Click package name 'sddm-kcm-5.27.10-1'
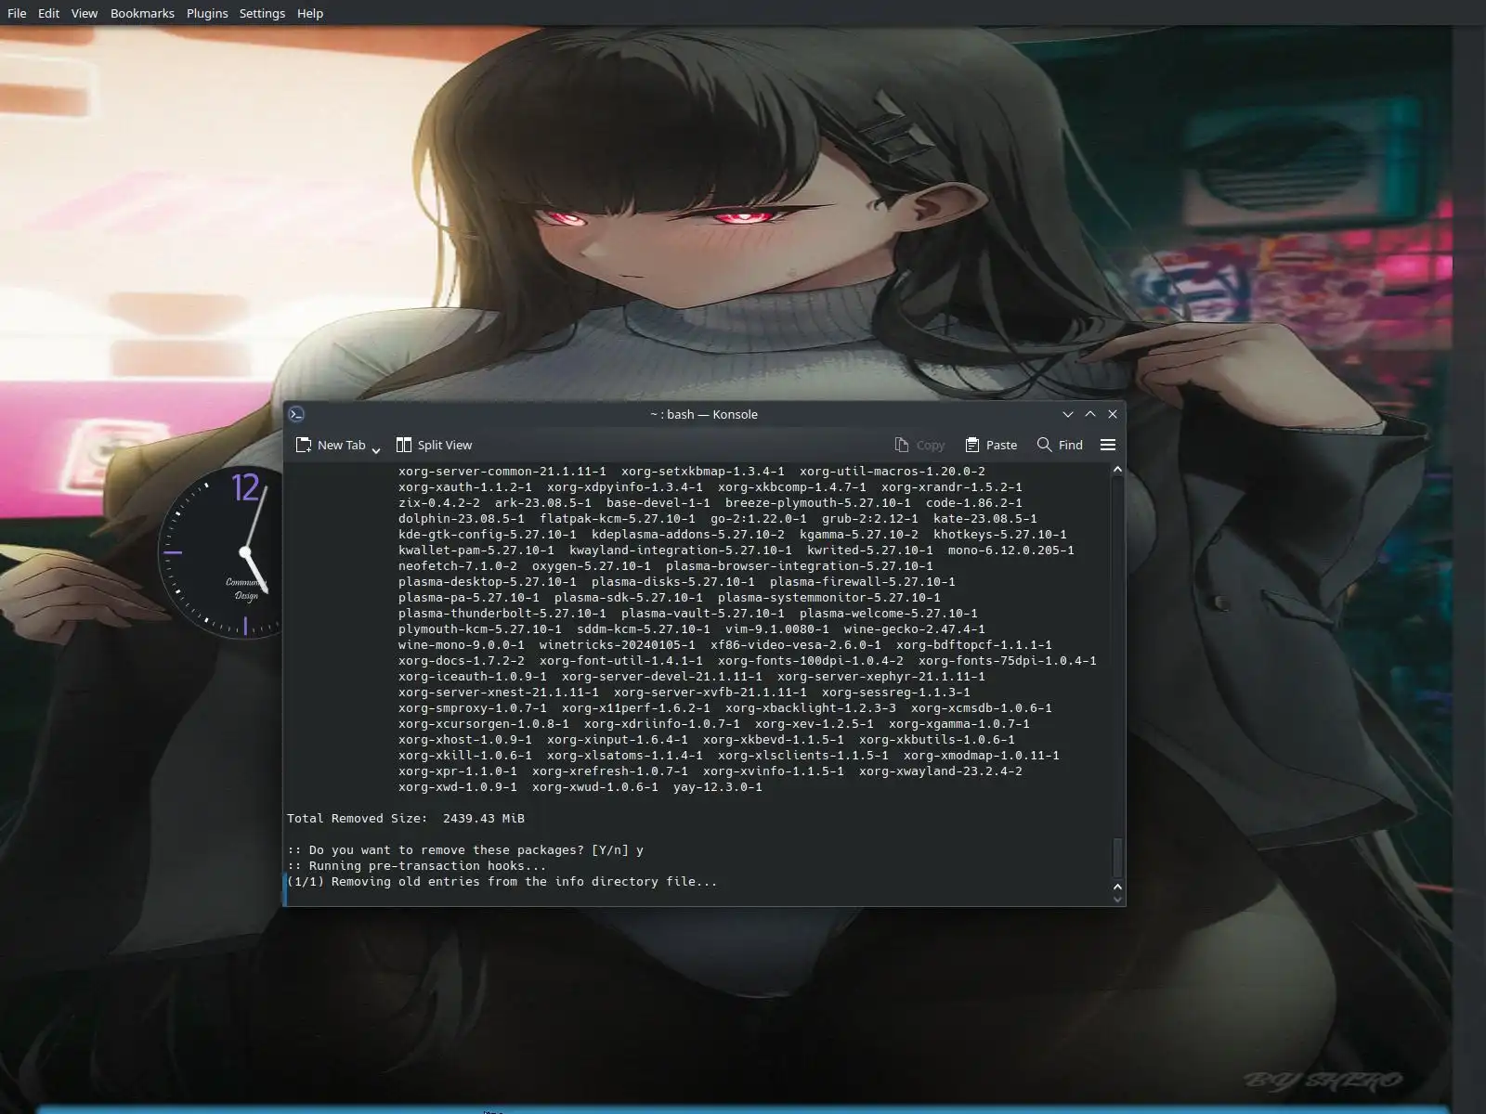The height and width of the screenshot is (1114, 1486). tap(644, 628)
